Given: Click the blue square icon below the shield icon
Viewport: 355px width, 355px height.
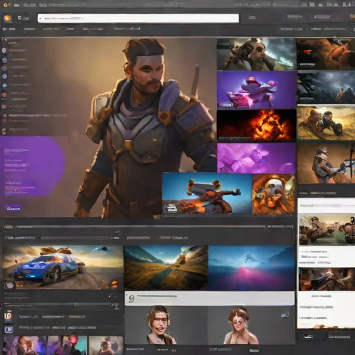Looking at the screenshot, I should point(8,329).
